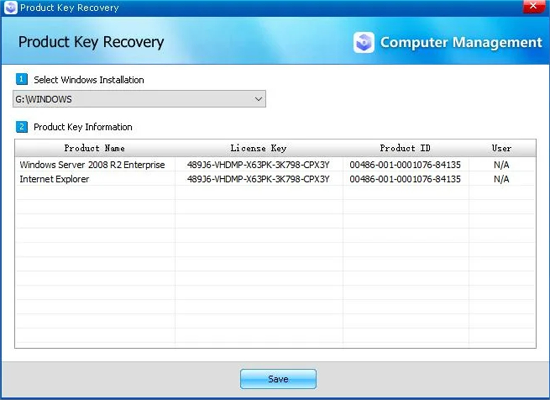This screenshot has width=550, height=400.
Task: Open the Windows installation dropdown arrow
Action: [x=258, y=99]
